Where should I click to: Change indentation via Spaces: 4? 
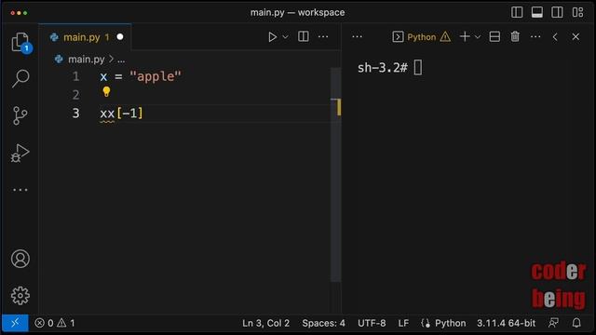tap(323, 323)
